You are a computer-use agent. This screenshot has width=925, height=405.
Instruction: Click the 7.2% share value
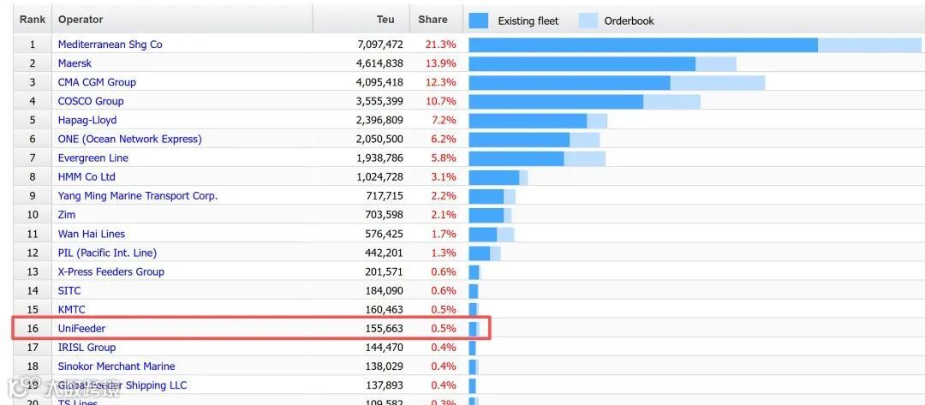point(444,120)
